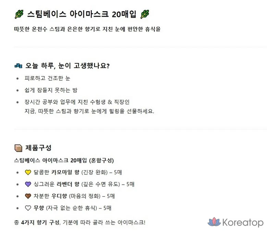Click the 오늘 하루, 눈이 고생했나요? heading

click(x=68, y=65)
